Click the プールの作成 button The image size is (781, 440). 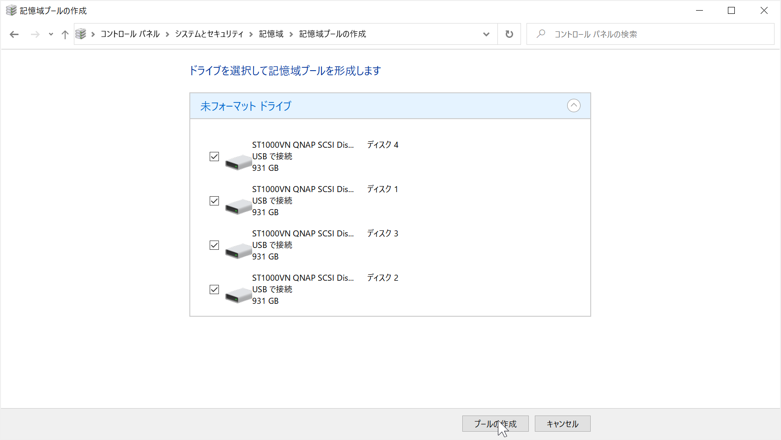click(495, 423)
